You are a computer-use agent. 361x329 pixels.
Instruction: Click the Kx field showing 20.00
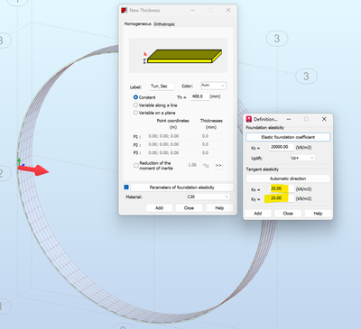click(282, 188)
